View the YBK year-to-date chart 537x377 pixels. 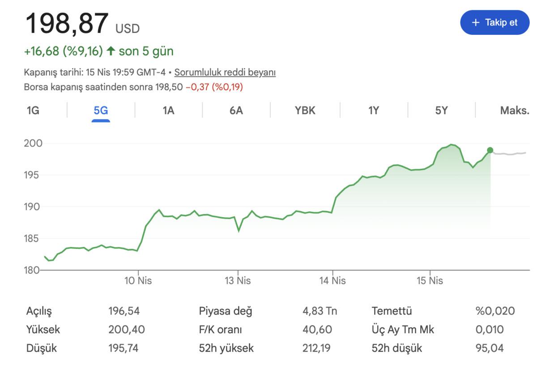[305, 110]
